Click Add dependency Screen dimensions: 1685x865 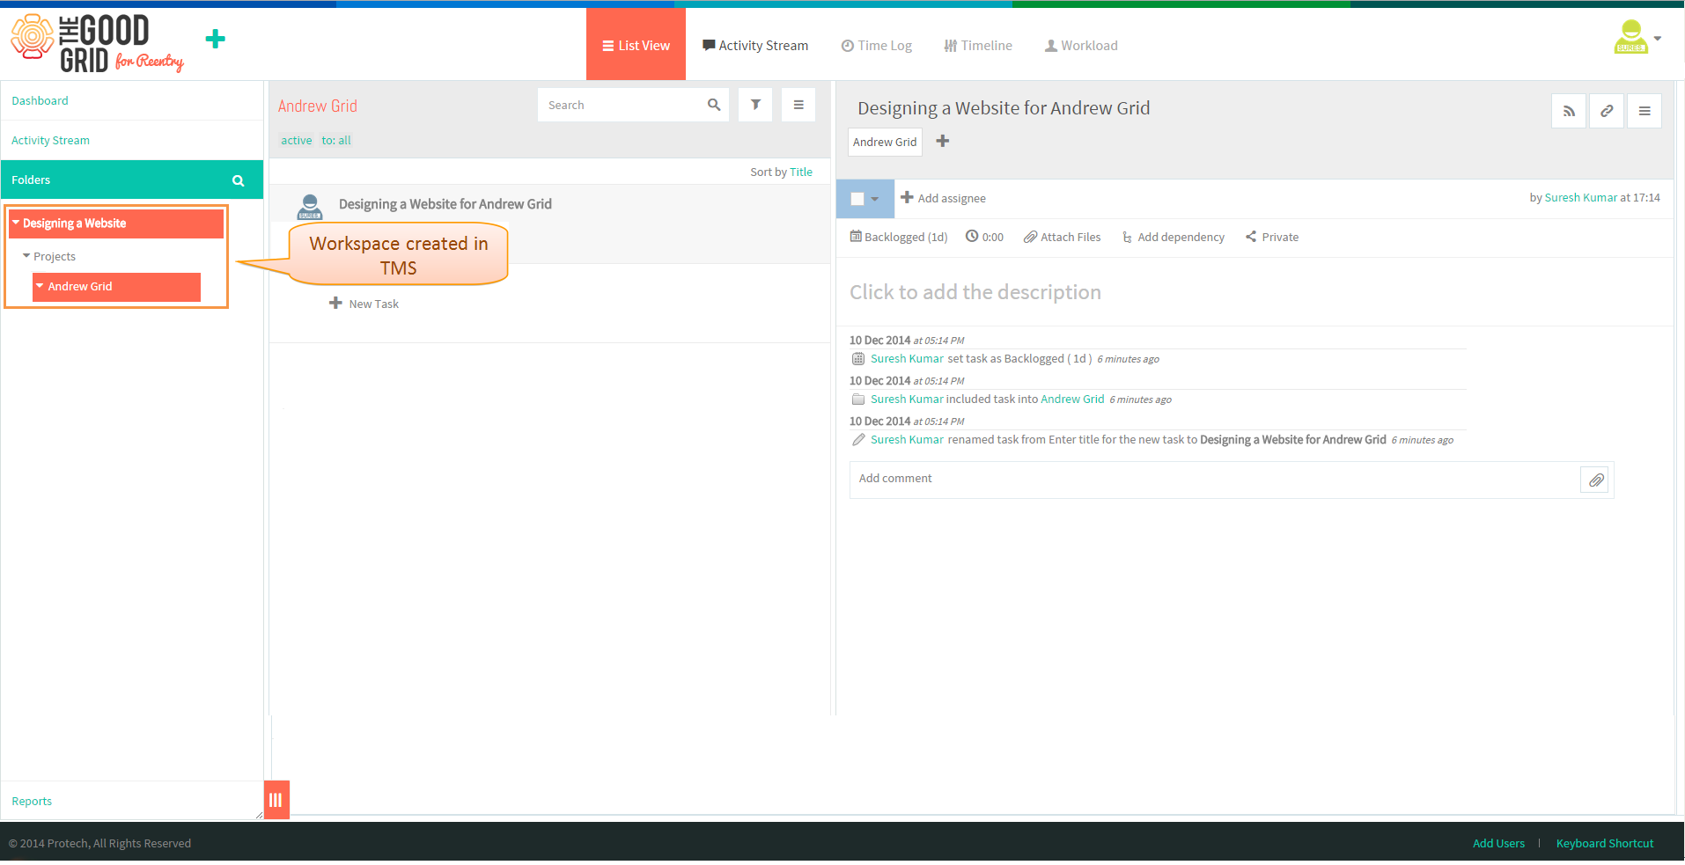(x=1173, y=237)
